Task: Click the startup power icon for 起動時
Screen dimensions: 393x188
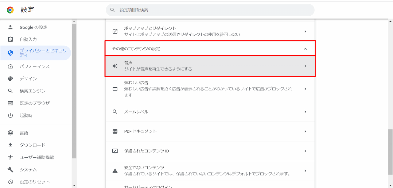Action: (11, 115)
